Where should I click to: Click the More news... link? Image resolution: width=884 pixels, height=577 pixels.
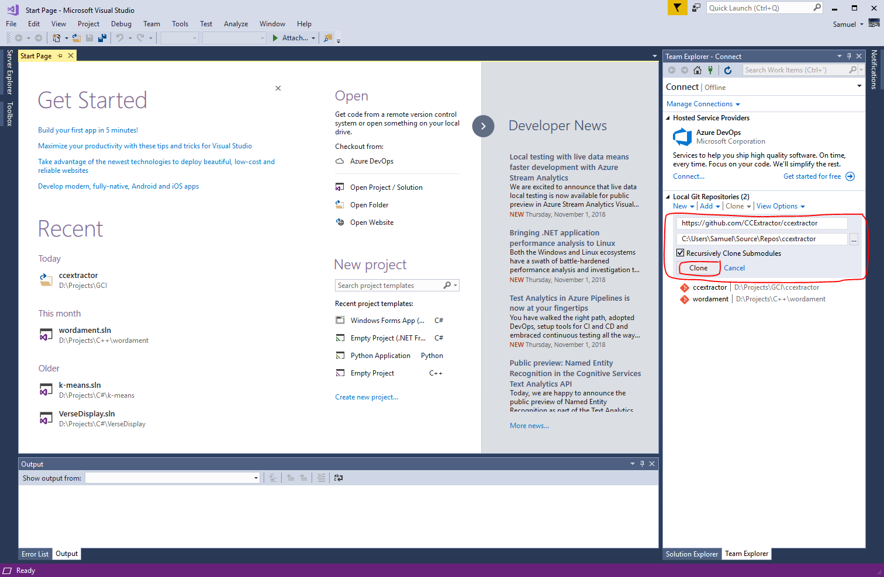coord(529,426)
